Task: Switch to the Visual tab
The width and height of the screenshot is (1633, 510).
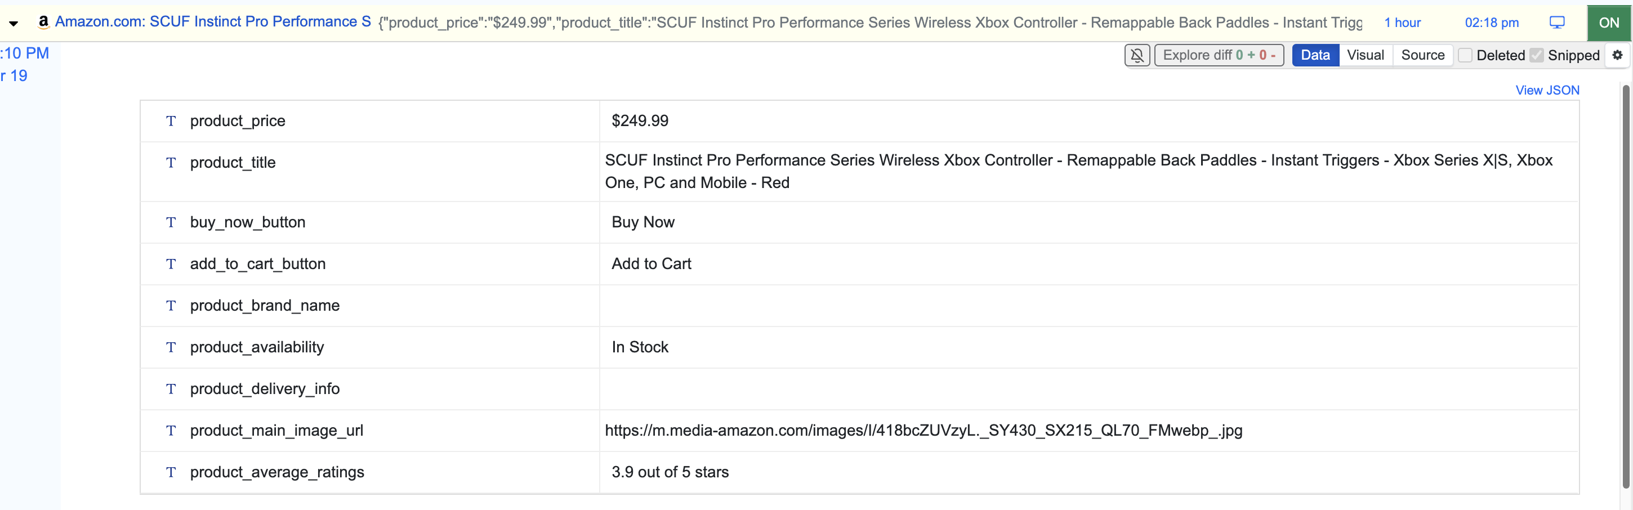Action: pos(1366,55)
